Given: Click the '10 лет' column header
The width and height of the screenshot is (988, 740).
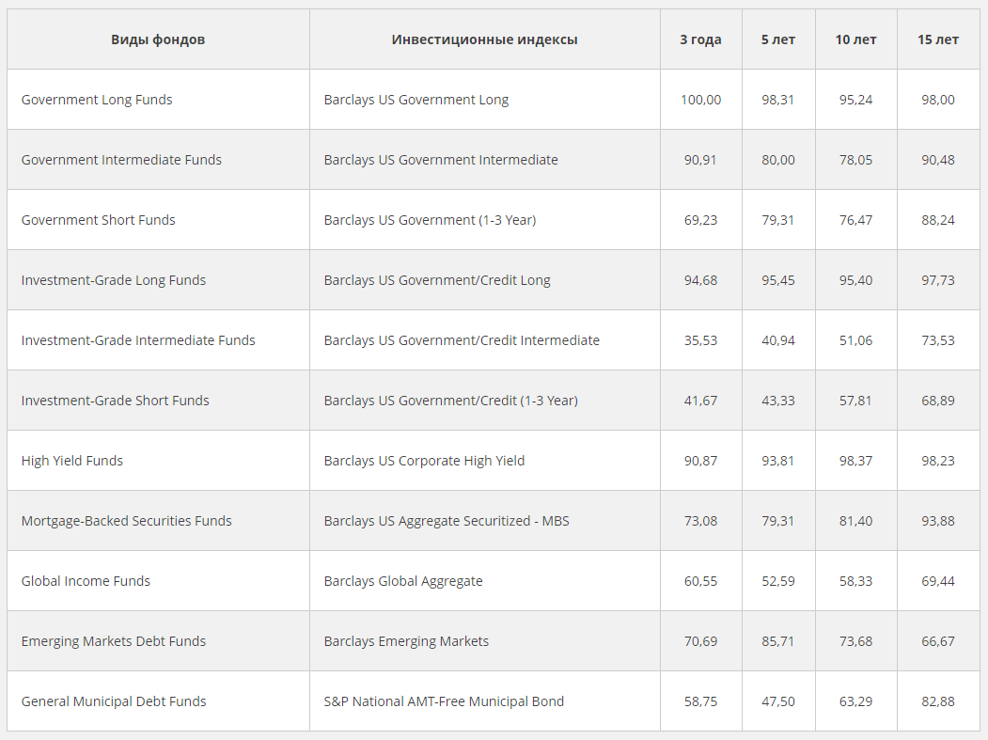Looking at the screenshot, I should (855, 39).
